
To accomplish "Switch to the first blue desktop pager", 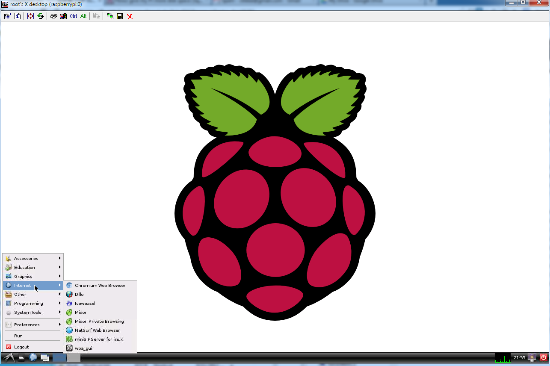I will point(59,357).
